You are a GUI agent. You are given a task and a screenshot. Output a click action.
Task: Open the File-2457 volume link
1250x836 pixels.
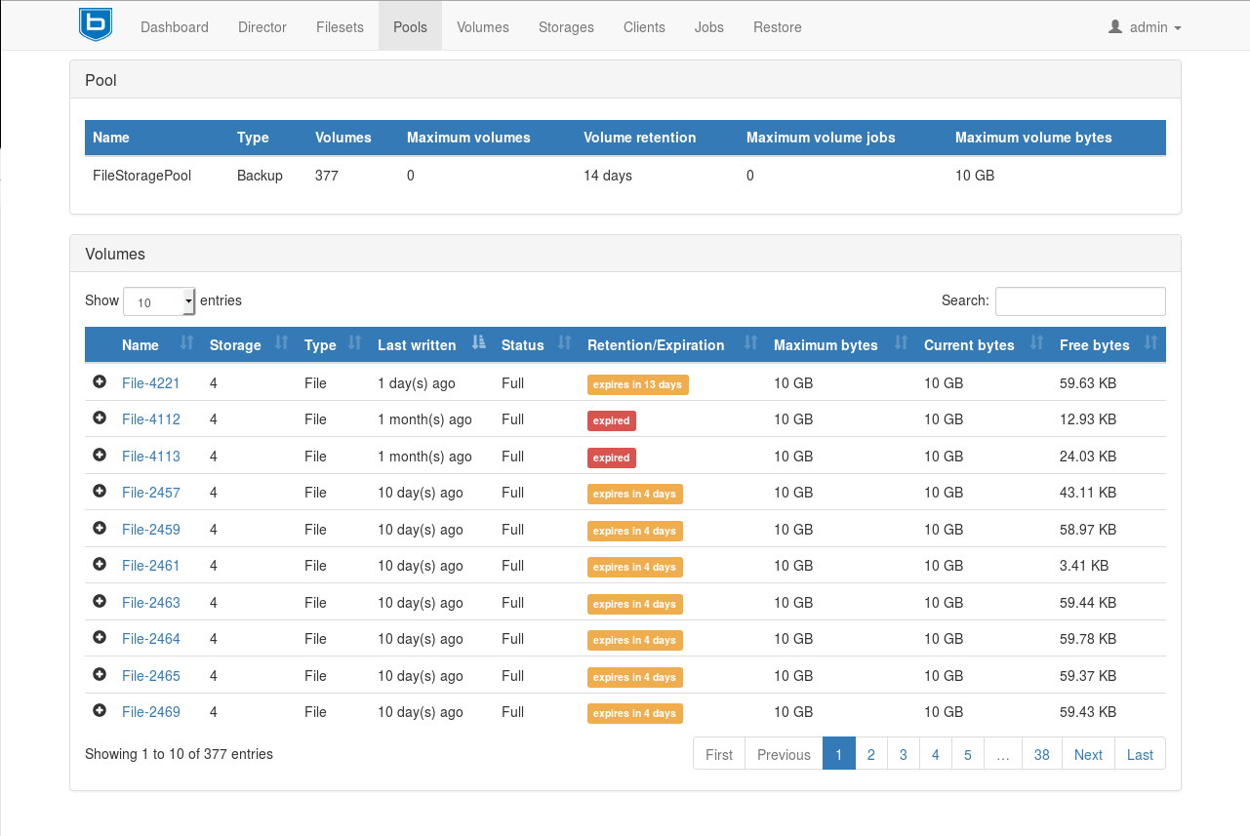151,493
